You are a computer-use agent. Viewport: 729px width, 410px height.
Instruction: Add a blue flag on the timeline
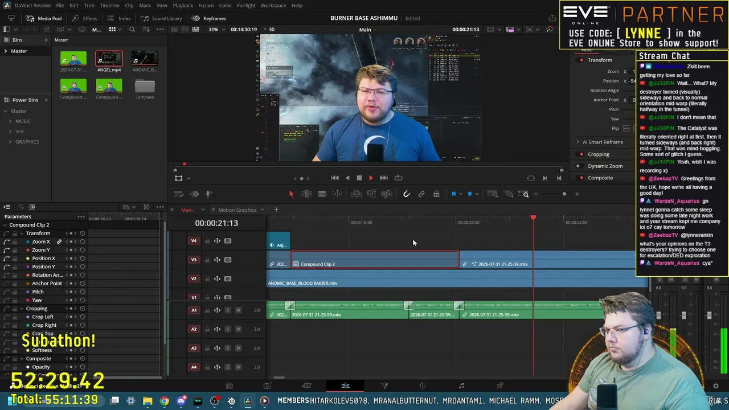(454, 194)
